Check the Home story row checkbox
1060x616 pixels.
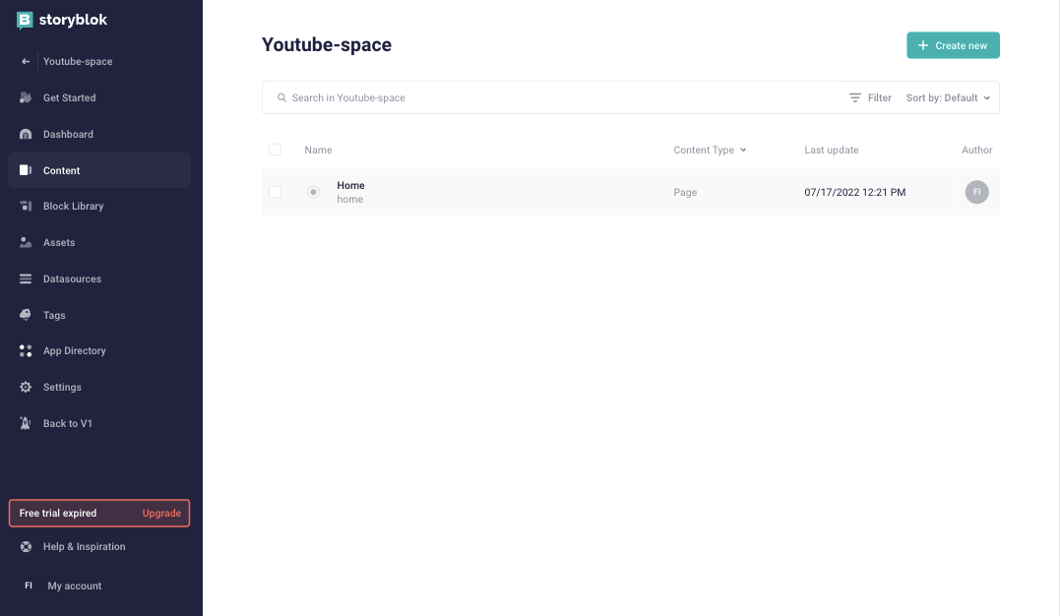[276, 192]
